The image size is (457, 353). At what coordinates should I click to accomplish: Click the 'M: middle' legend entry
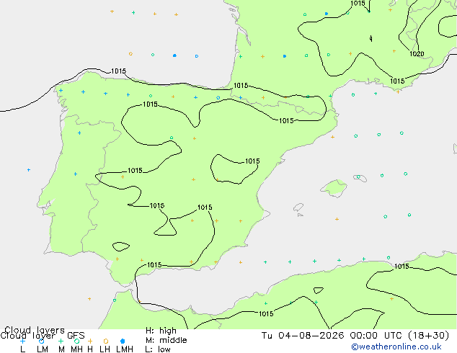coord(166,340)
